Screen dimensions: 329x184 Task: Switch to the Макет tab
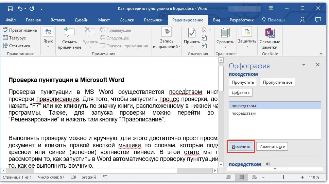pyautogui.click(x=104, y=20)
